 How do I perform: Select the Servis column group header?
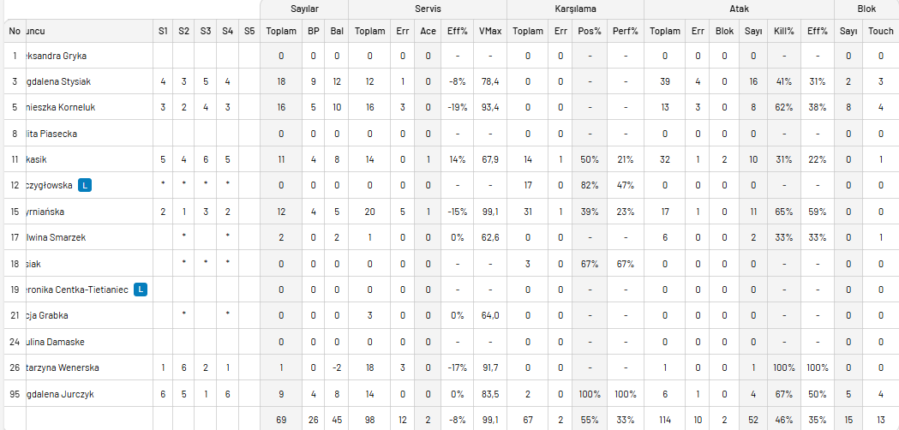coord(428,9)
